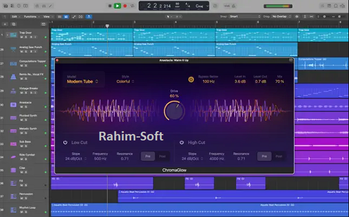Open the Editors pencil icon in the control bar
Viewport: 349px width, 217px height.
point(51,6)
